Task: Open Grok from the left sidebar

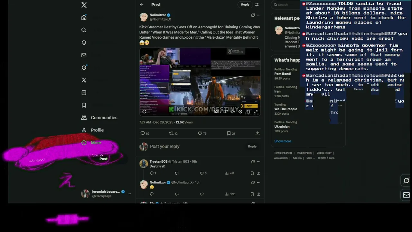Action: pyautogui.click(x=84, y=67)
